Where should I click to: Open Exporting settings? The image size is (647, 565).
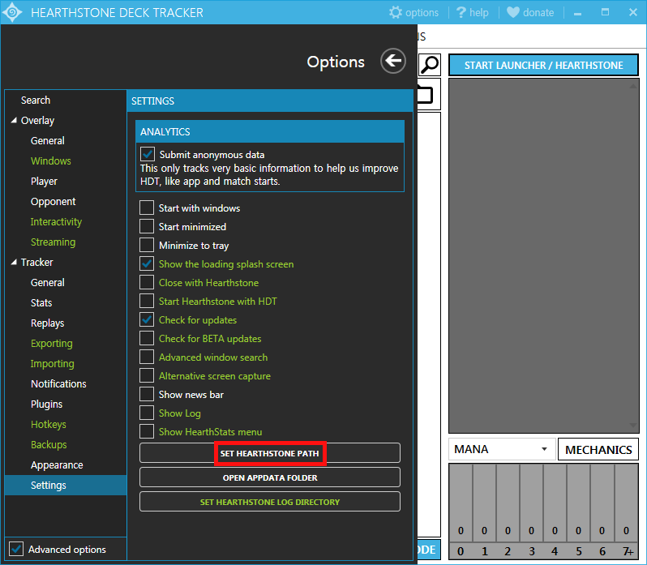52,344
